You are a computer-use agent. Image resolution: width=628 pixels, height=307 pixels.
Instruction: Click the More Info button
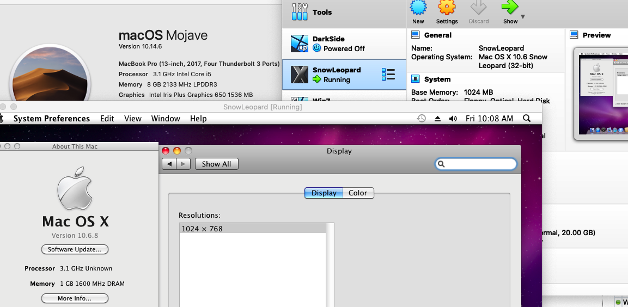[75, 298]
